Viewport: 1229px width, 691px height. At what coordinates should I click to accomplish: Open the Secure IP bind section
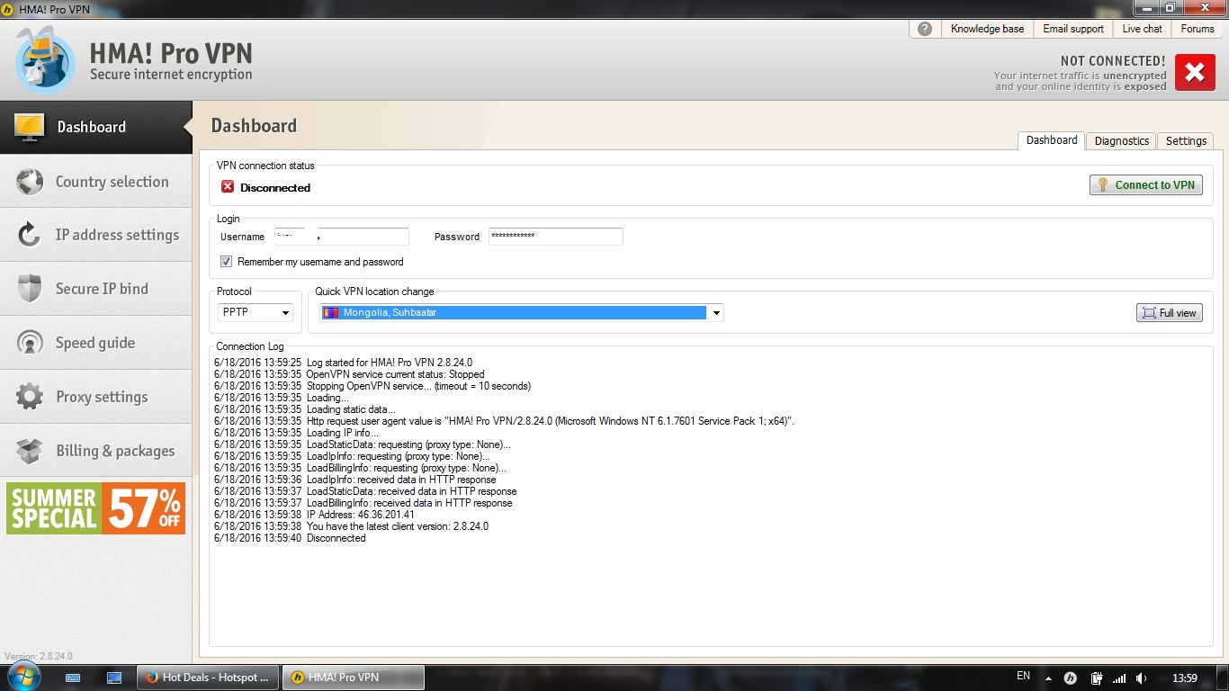click(x=96, y=289)
